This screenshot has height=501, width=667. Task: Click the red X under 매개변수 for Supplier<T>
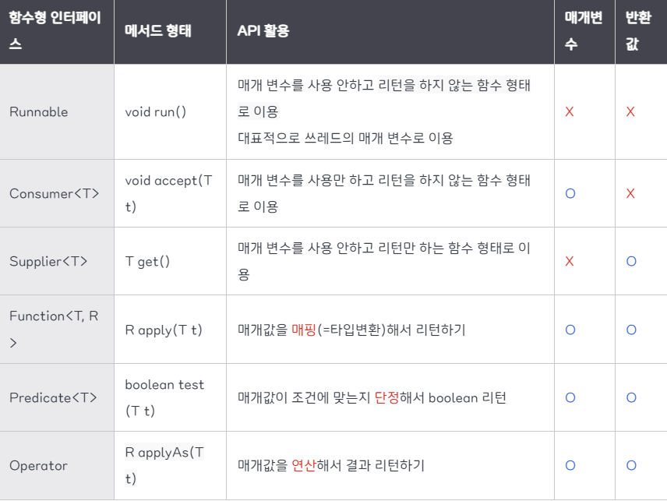[x=570, y=261]
